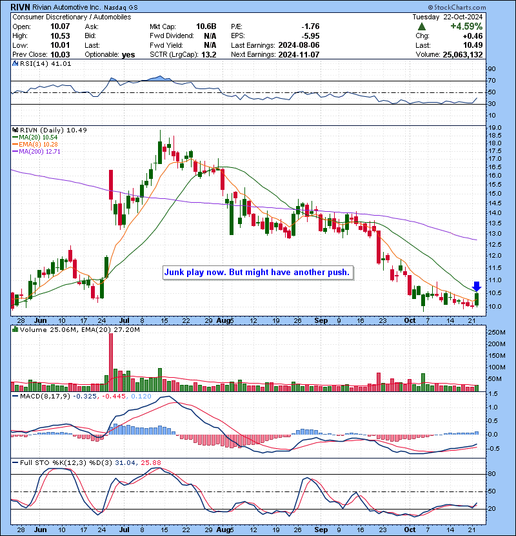Click the green up triangle beside +4.59%
The width and height of the screenshot is (516, 536).
click(x=422, y=26)
